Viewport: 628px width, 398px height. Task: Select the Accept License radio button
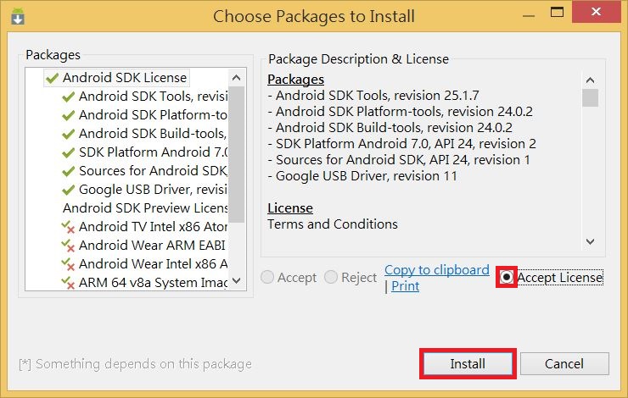(x=507, y=277)
